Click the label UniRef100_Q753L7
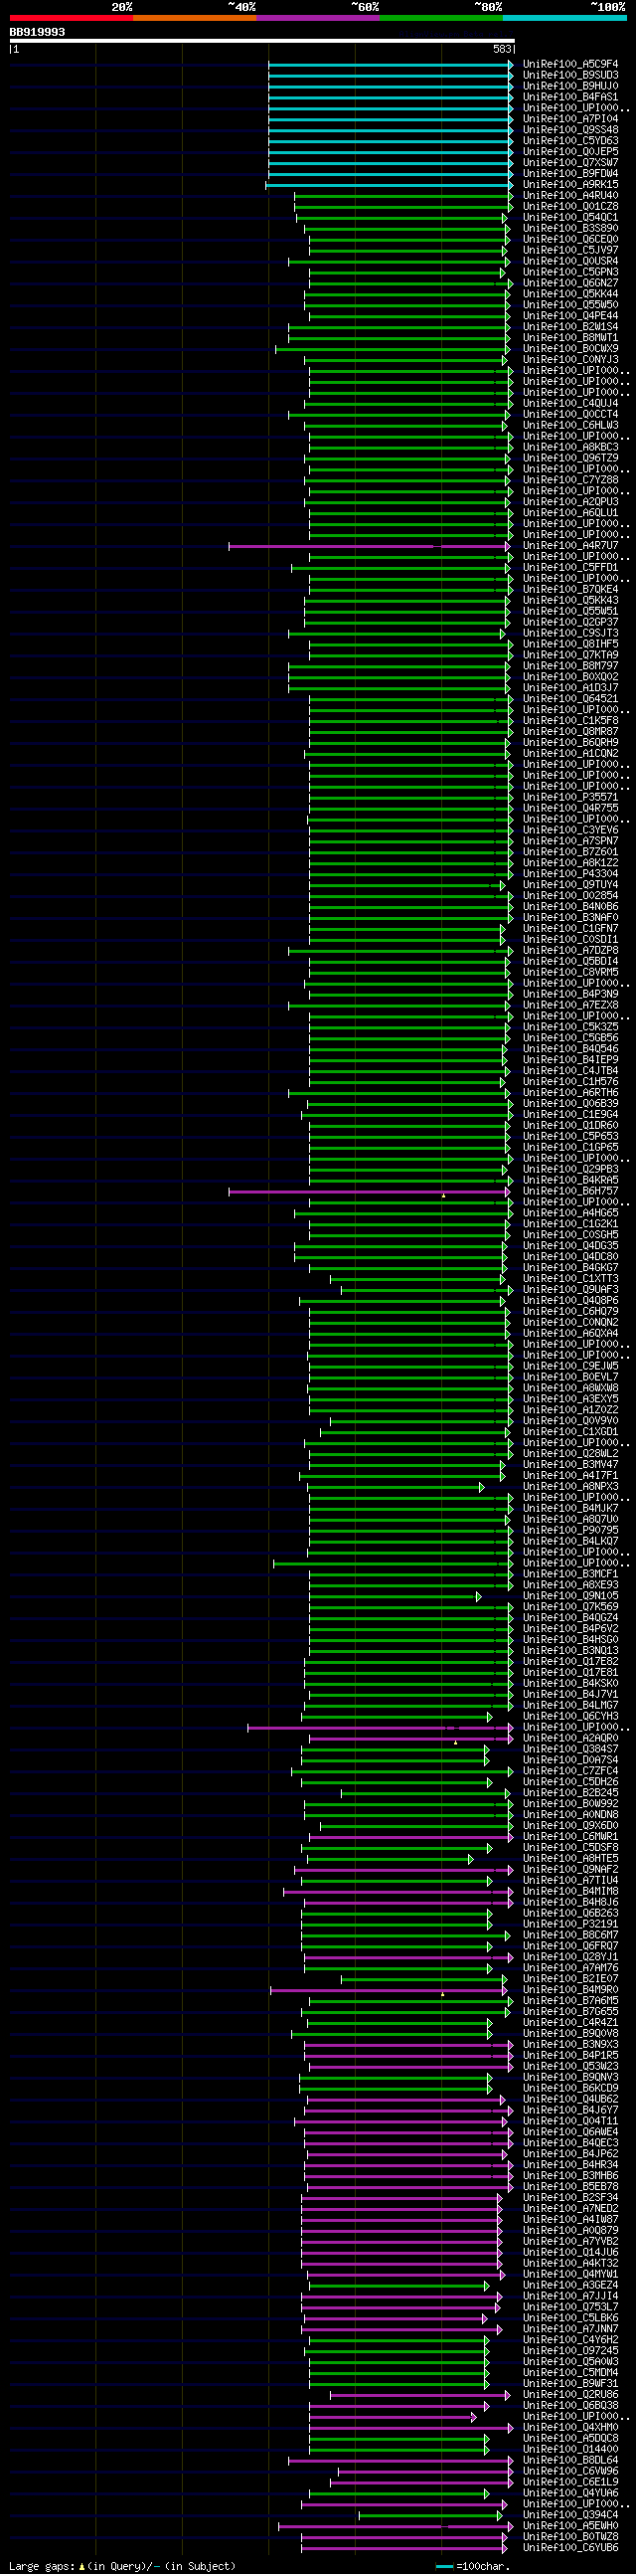636x2574 pixels. [570, 2308]
